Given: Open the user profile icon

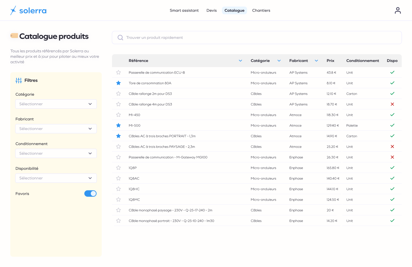Looking at the screenshot, I should click(x=398, y=11).
